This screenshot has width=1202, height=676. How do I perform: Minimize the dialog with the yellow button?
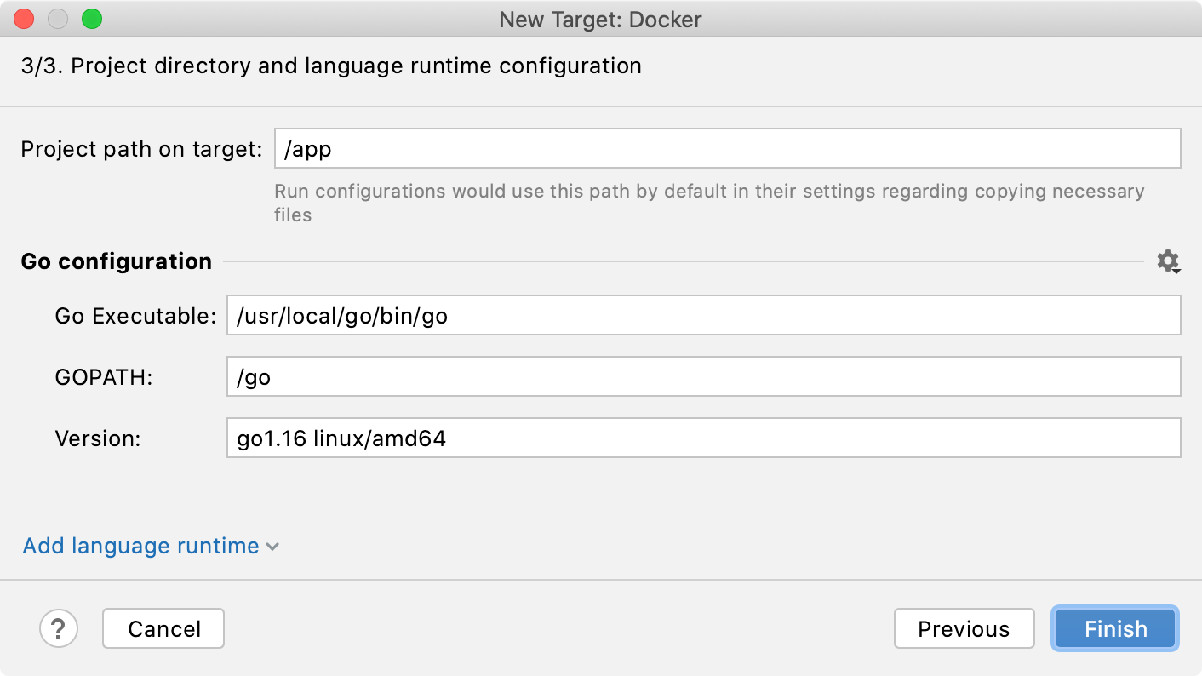pyautogui.click(x=57, y=19)
